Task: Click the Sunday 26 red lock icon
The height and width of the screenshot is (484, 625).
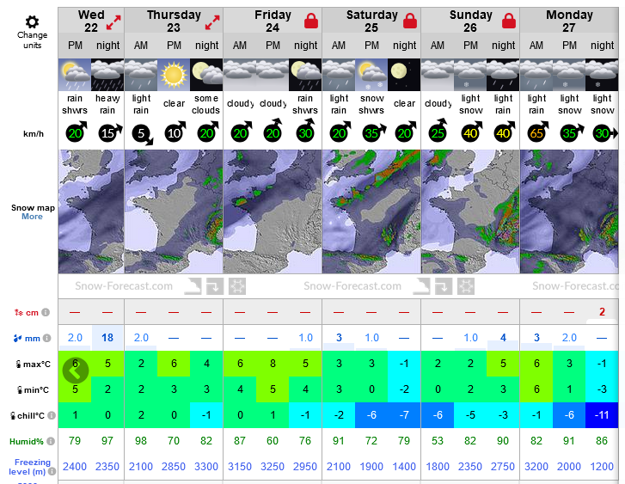Action: point(509,21)
